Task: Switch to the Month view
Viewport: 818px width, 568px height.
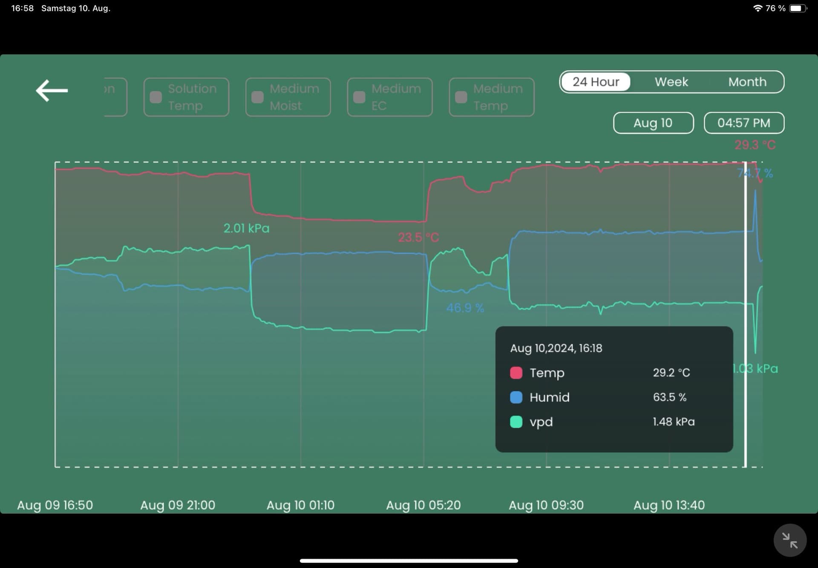Action: pyautogui.click(x=747, y=82)
